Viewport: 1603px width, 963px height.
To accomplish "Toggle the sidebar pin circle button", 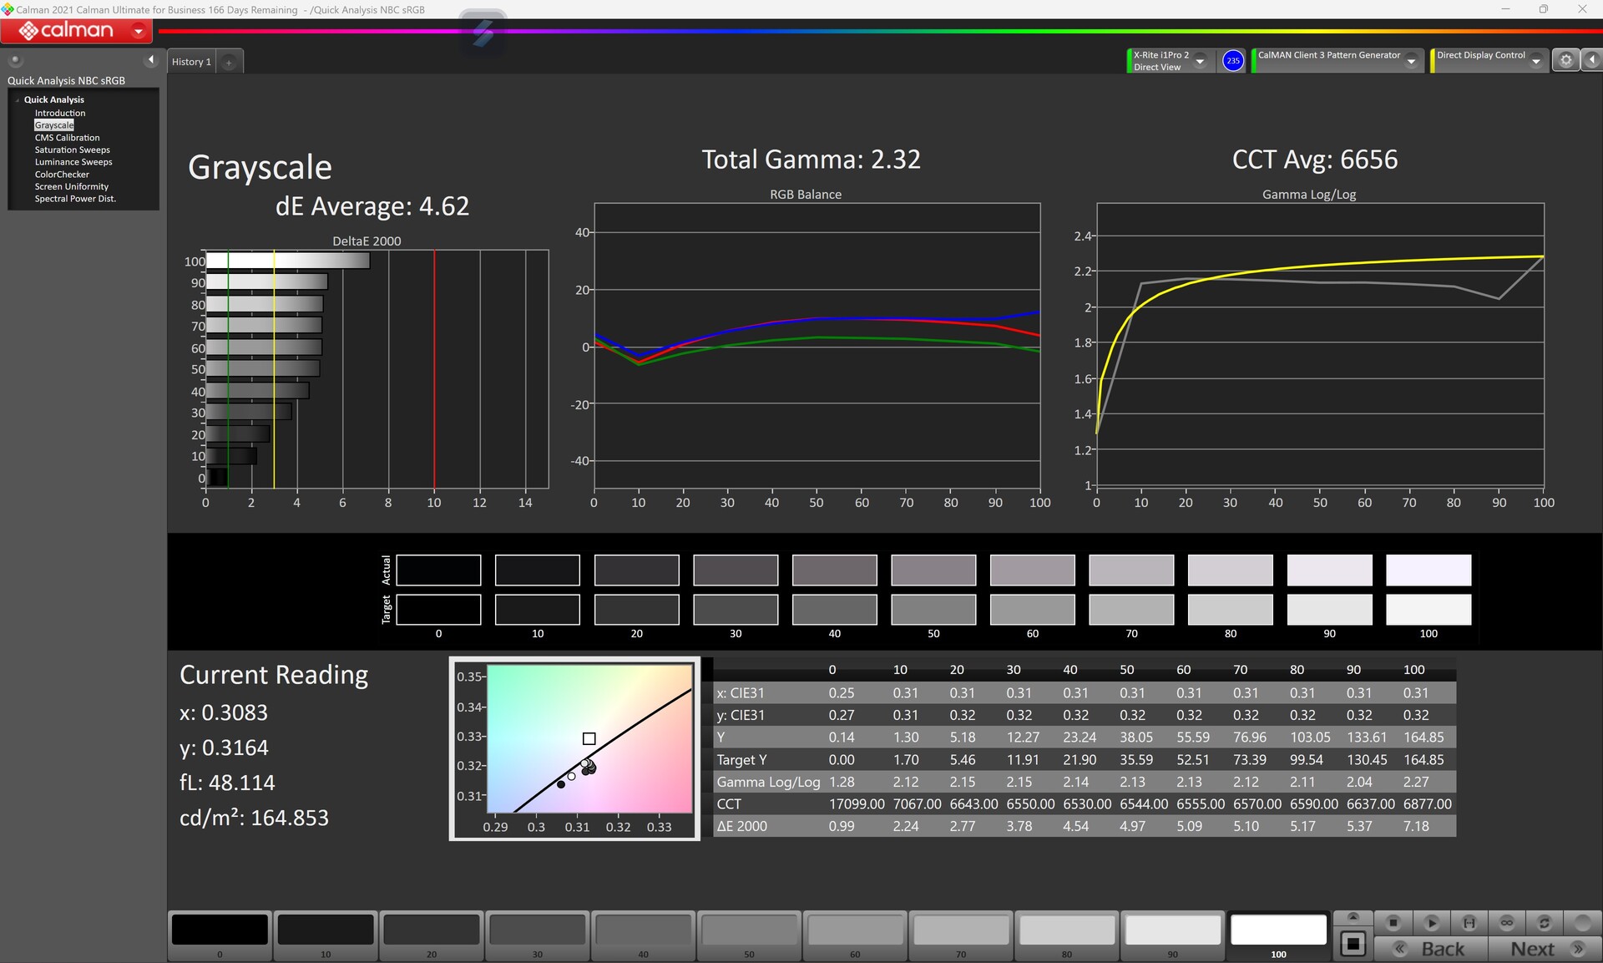I will click(15, 60).
